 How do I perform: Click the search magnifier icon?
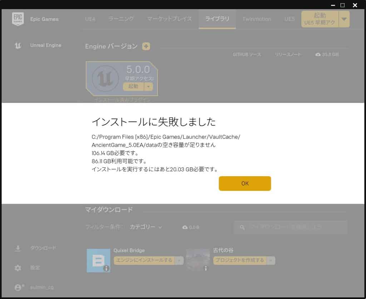[x=242, y=227]
